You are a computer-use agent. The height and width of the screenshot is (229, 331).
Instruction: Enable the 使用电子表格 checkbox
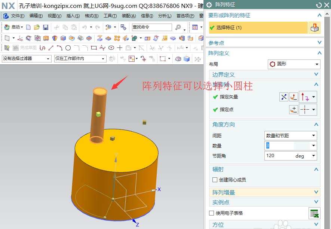(x=212, y=213)
